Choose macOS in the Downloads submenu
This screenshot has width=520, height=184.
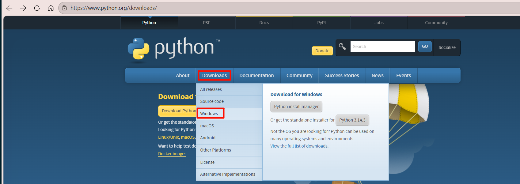(x=229, y=126)
